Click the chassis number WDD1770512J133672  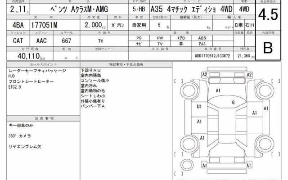point(212,56)
